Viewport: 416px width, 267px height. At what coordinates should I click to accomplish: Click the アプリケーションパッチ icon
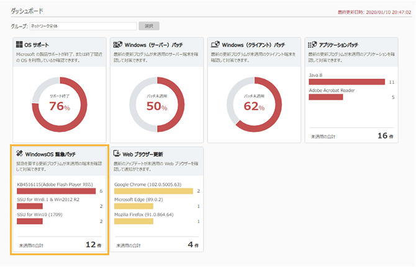click(312, 45)
